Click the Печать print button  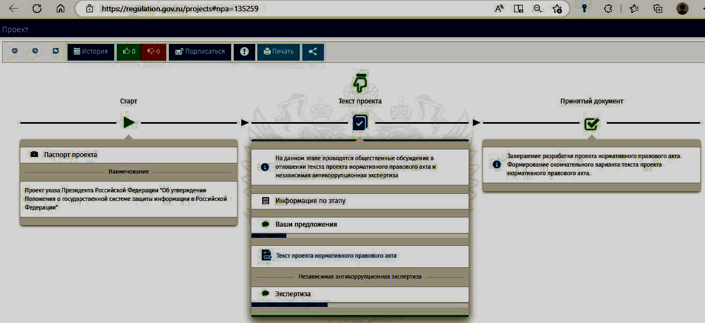pos(278,52)
